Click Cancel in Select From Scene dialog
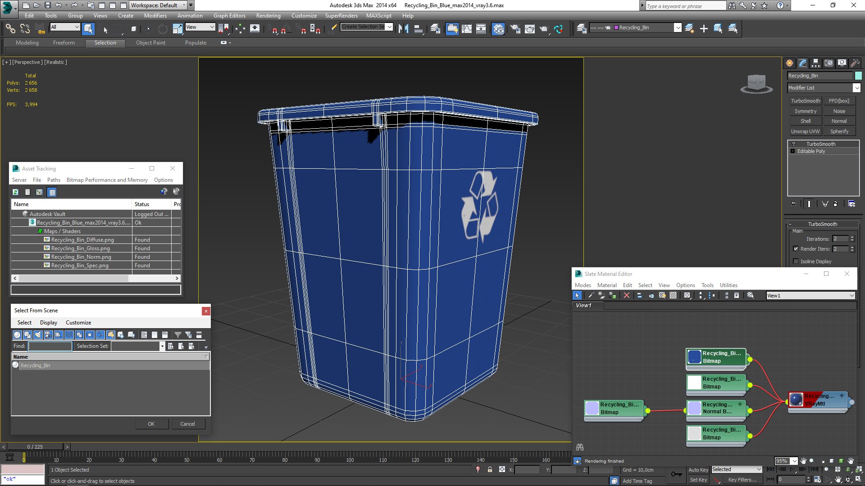The image size is (865, 486). (x=188, y=424)
